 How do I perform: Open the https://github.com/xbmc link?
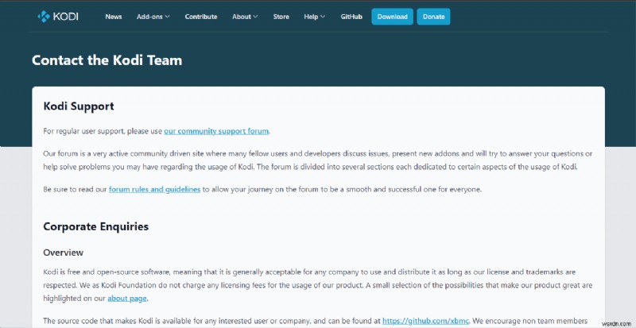pyautogui.click(x=425, y=321)
